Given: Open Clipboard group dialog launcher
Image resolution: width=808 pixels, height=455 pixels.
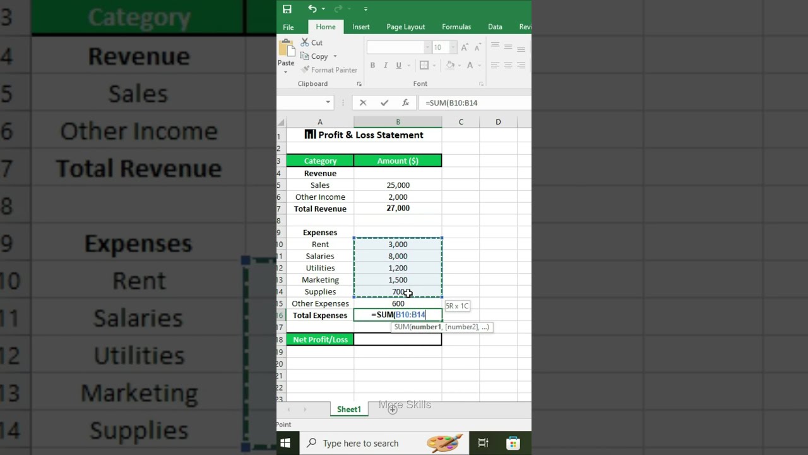Looking at the screenshot, I should (359, 84).
